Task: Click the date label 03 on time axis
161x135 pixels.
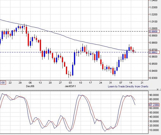Action: (70, 83)
